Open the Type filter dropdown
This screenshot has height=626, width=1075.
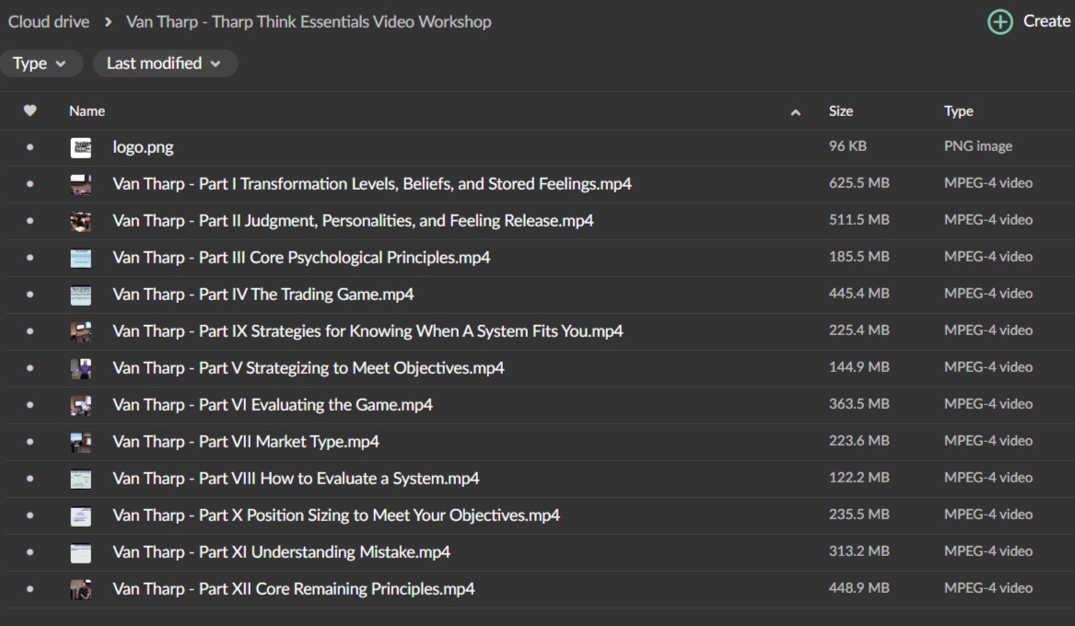(40, 64)
